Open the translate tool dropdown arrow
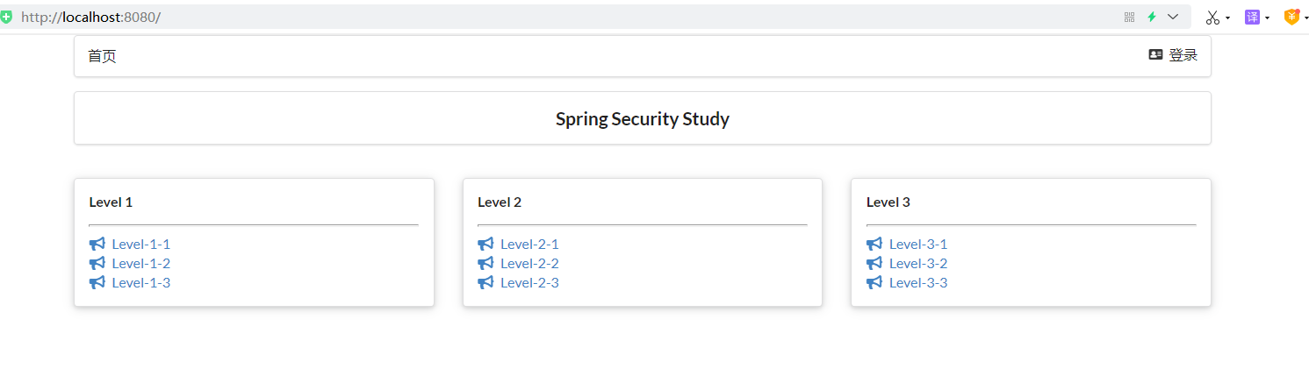Viewport: 1309px width, 376px height. 1268,18
